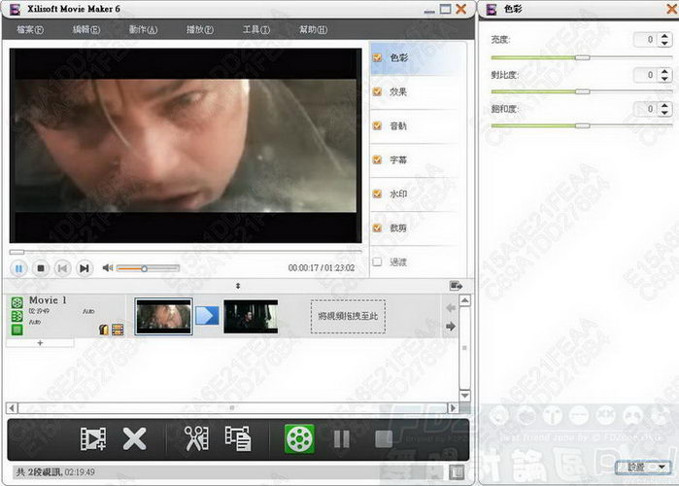
Task: Decrease 飽和度 value with down stepper
Action: [664, 112]
